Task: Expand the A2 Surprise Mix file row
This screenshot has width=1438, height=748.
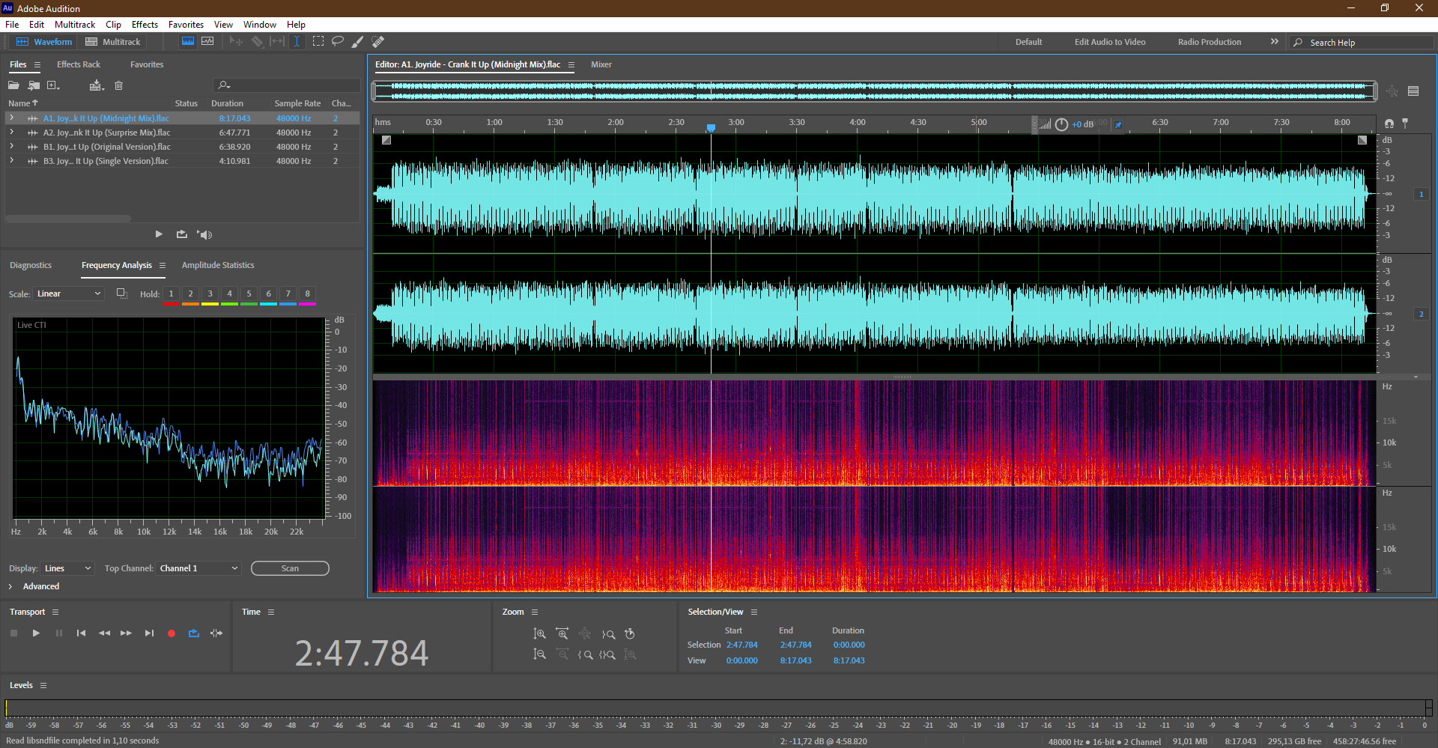Action: click(x=11, y=133)
